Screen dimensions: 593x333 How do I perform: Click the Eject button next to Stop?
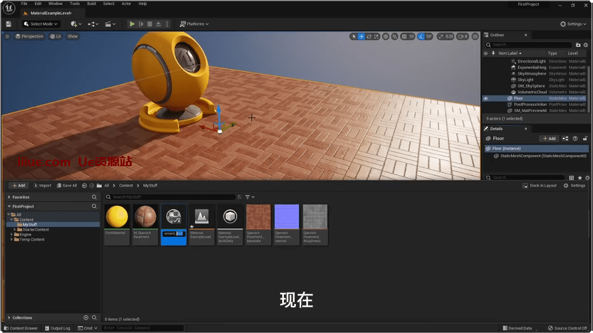click(158, 24)
